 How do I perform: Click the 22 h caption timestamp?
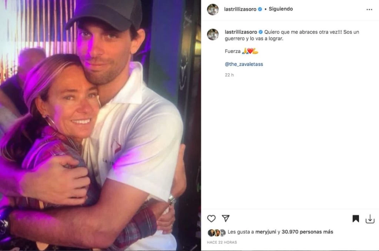point(229,75)
